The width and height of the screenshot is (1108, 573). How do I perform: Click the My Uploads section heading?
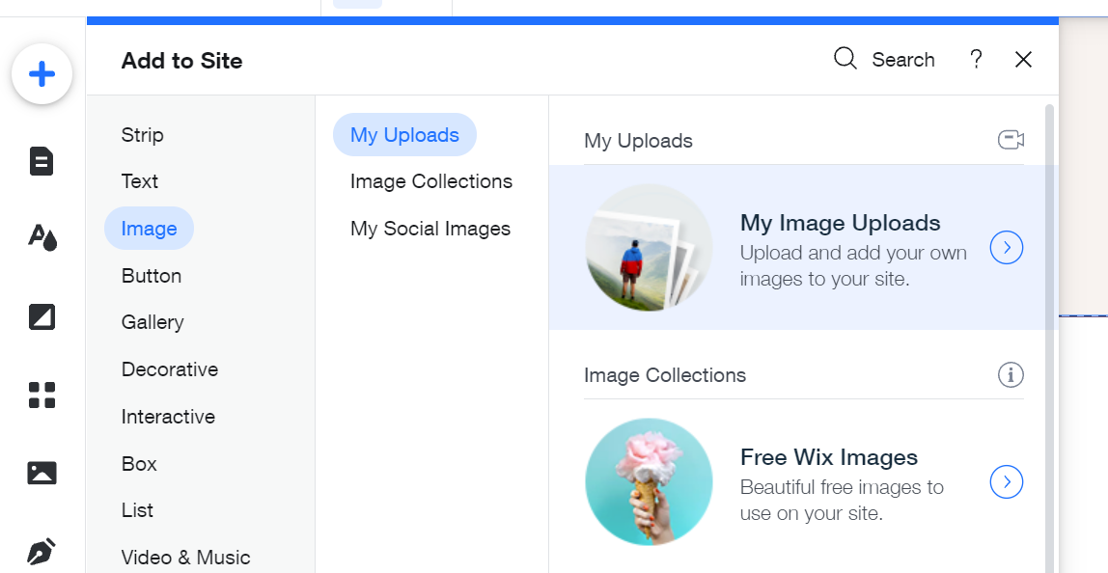[x=638, y=141]
